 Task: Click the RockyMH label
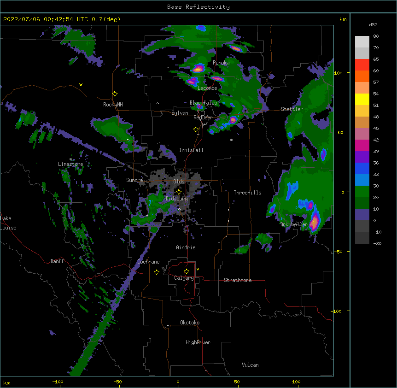point(113,105)
